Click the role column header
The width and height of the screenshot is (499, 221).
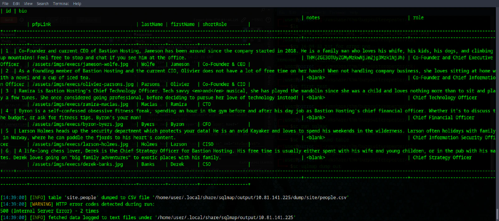click(x=418, y=18)
